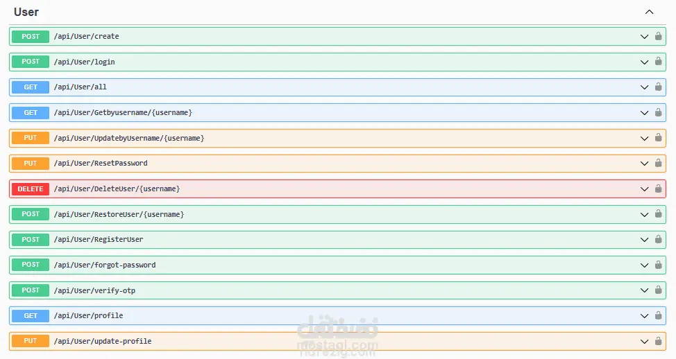Click the lock icon on RestoreUser endpoint

click(659, 213)
